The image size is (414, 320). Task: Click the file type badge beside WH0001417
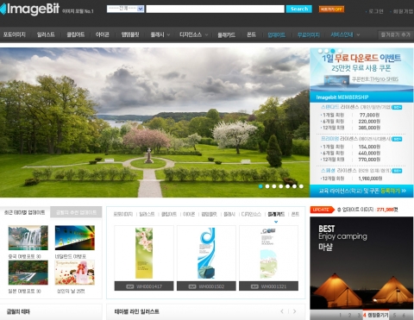click(130, 286)
